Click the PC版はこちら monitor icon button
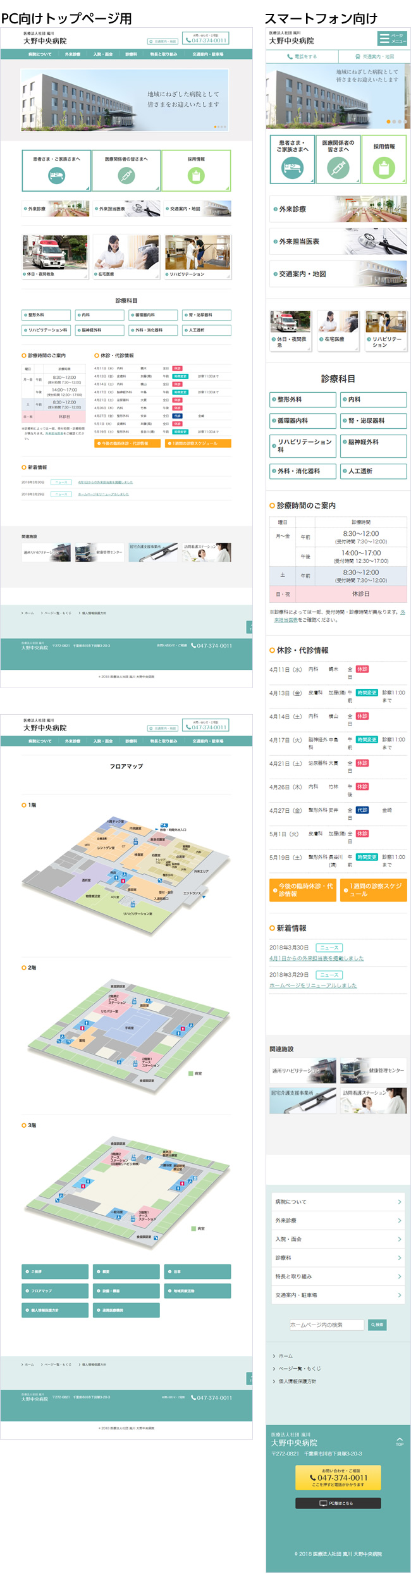This screenshot has height=1587, width=411. click(x=338, y=1503)
